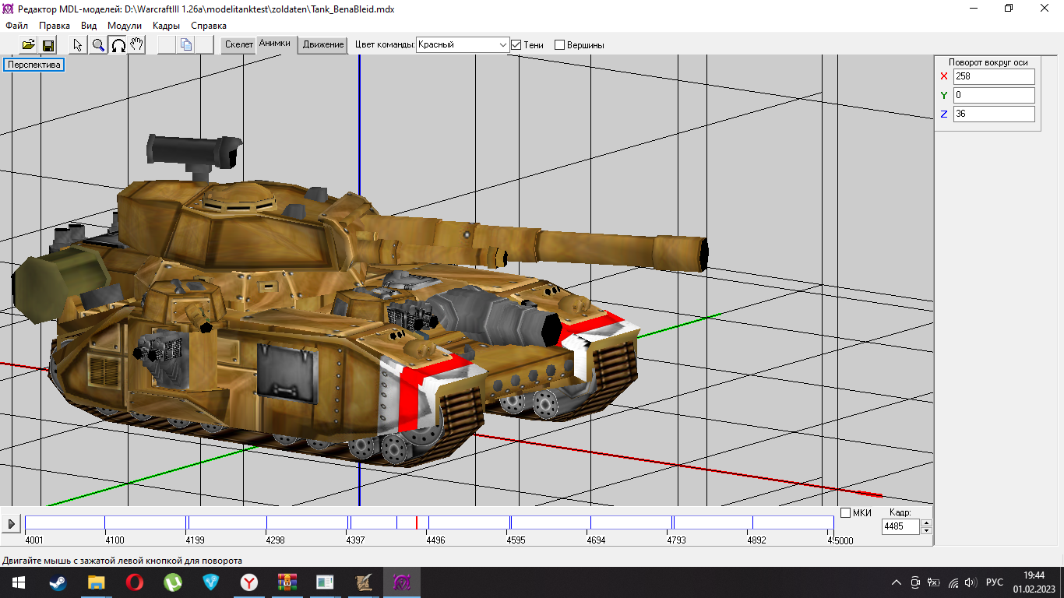Click the open file folder icon

(28, 45)
